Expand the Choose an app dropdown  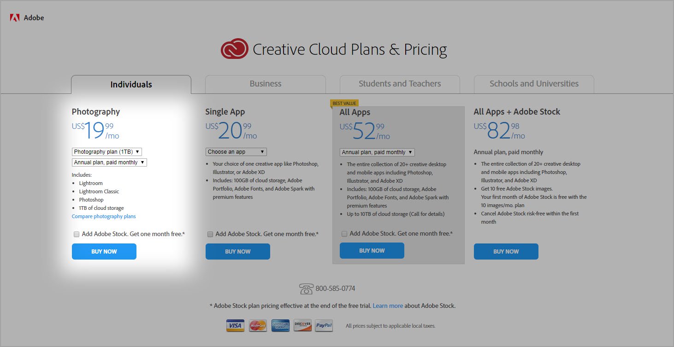click(236, 152)
